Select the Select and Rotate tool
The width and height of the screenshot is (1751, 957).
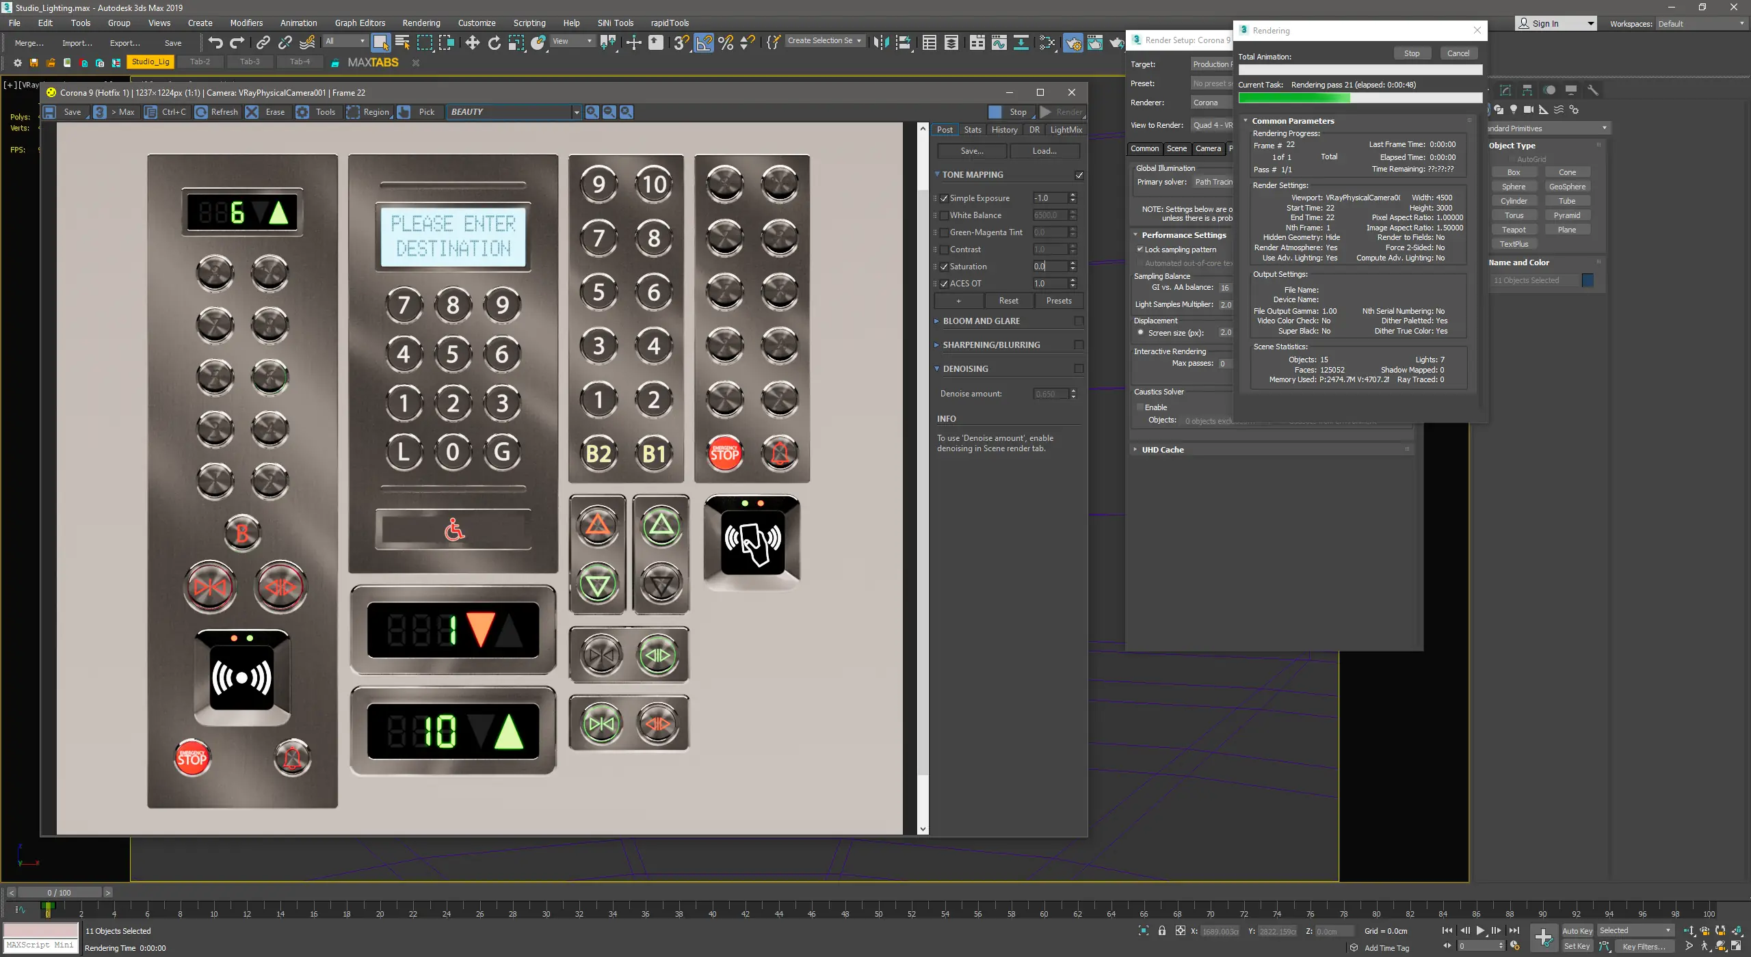coord(495,42)
